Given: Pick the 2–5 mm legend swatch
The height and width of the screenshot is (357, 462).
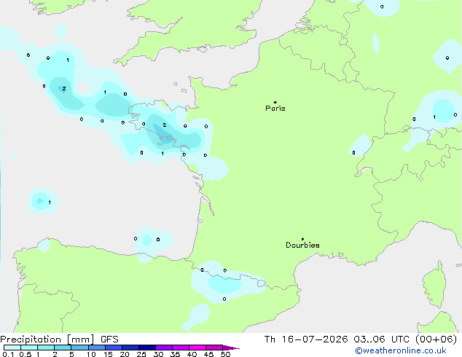Looking at the screenshot, I should [63, 348].
